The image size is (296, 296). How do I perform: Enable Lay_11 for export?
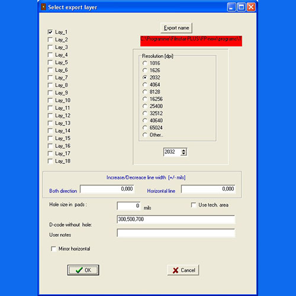point(50,108)
